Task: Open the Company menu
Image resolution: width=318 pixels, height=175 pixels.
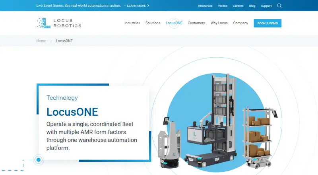Action: pos(240,23)
